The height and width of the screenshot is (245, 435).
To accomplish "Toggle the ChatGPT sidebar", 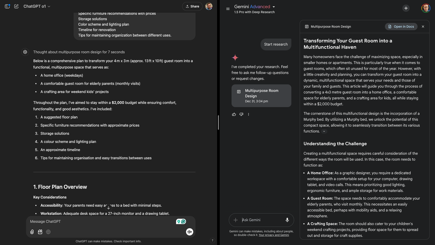I will pos(7,6).
